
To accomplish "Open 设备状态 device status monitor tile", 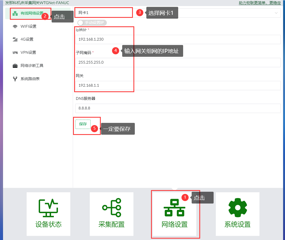I will (x=48, y=214).
